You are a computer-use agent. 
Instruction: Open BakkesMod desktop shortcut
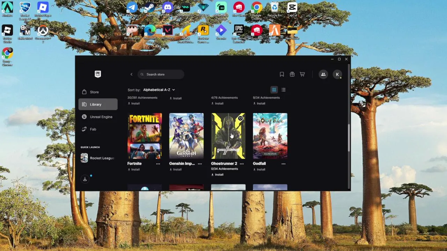(x=25, y=32)
